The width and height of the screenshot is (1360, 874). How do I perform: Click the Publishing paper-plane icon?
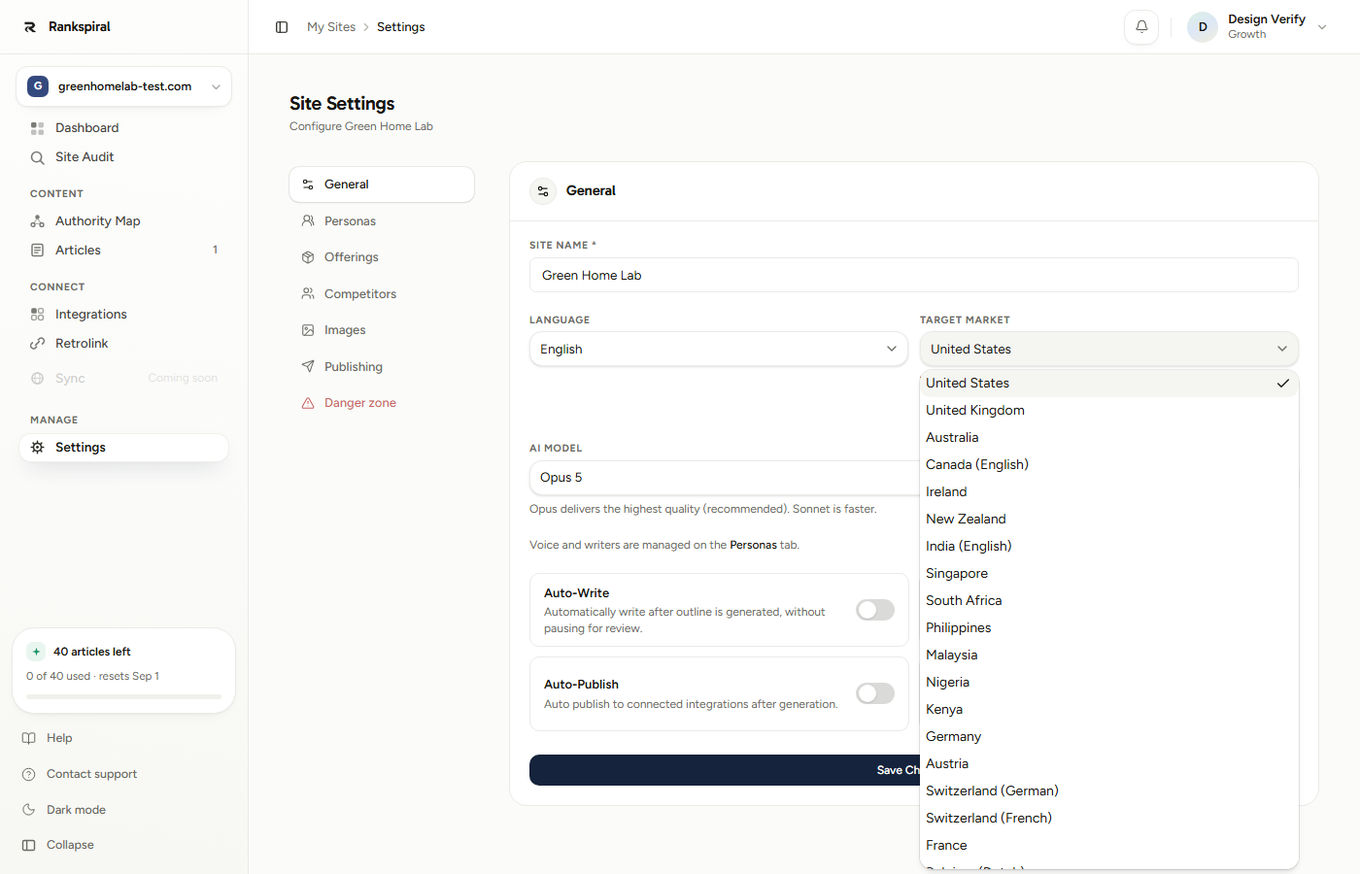point(308,367)
